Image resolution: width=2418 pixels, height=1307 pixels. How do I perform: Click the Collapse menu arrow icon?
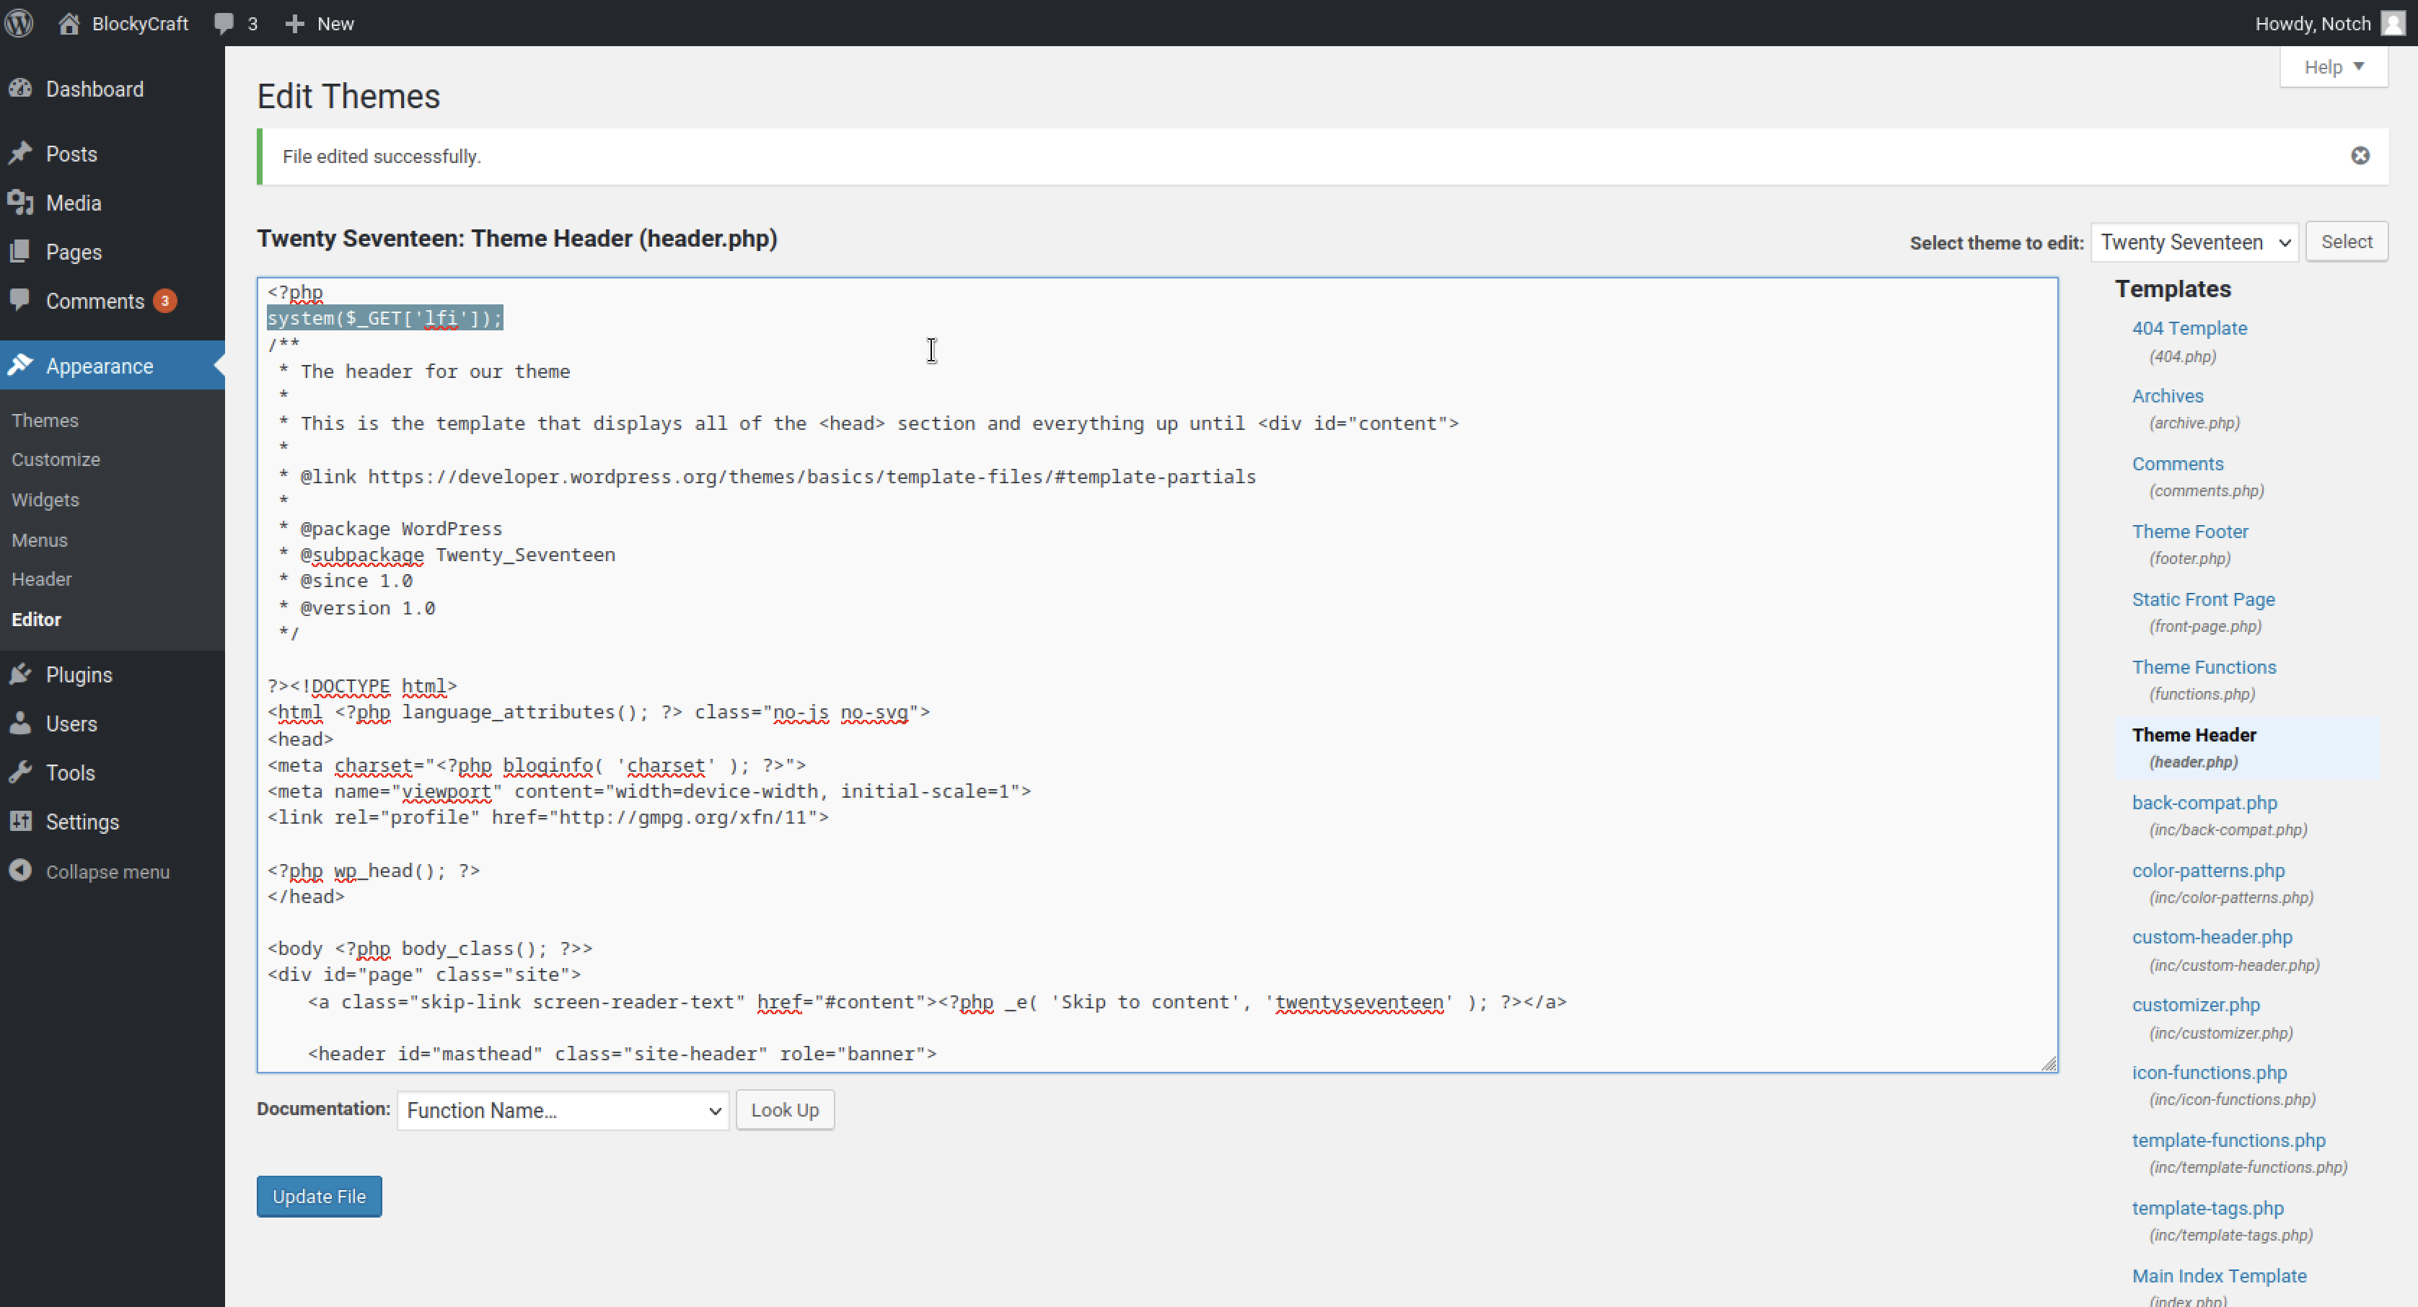tap(21, 871)
